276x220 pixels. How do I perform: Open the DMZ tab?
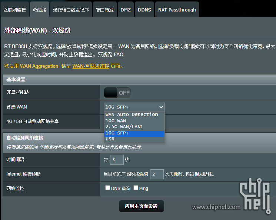coord(126,10)
